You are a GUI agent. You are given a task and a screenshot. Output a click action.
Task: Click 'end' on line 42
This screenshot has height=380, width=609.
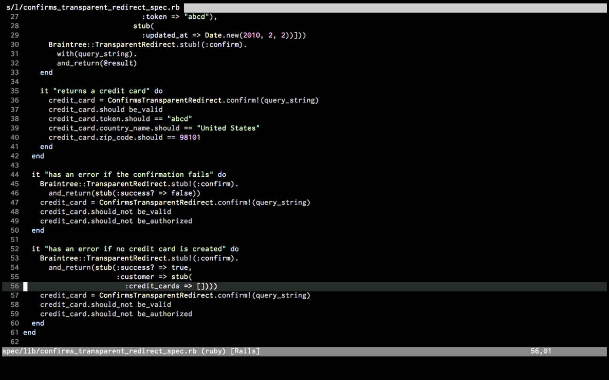[38, 156]
